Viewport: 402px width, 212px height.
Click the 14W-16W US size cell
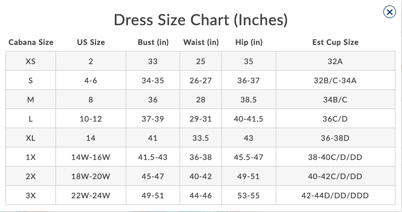(91, 157)
